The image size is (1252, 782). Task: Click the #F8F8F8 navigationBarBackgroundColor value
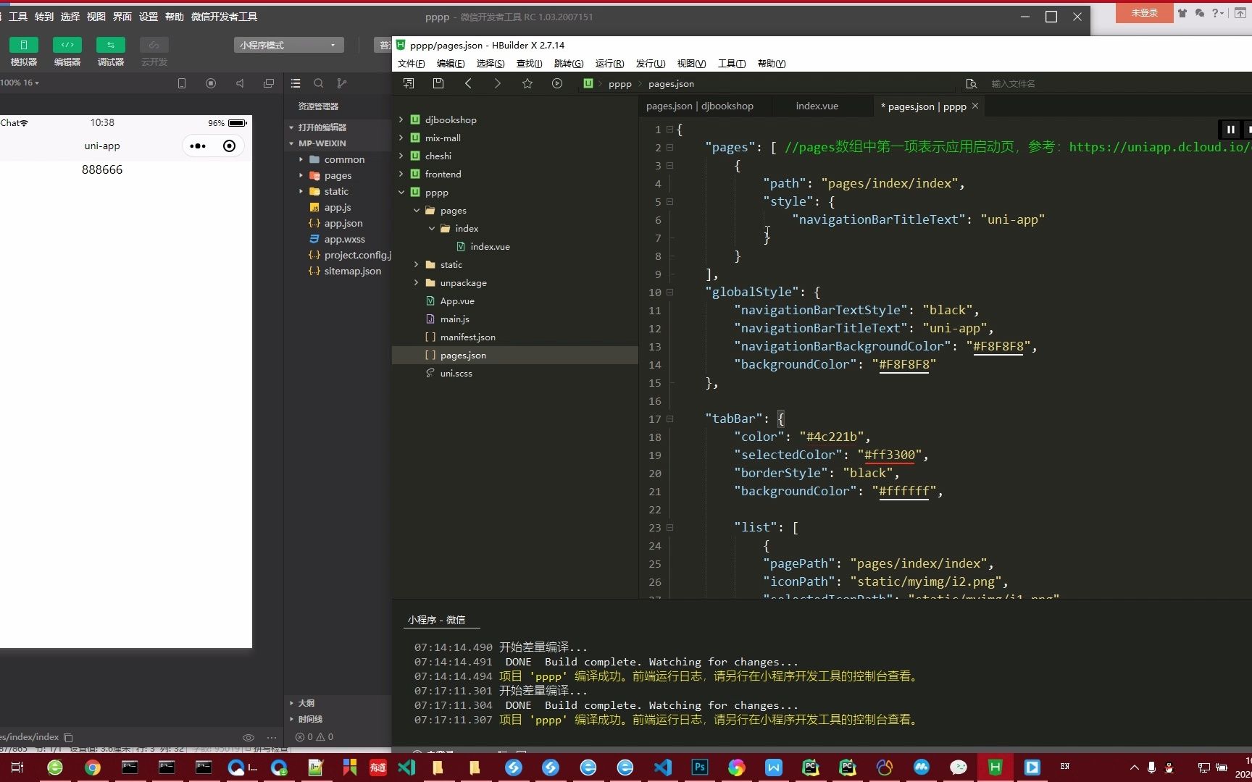click(x=998, y=346)
